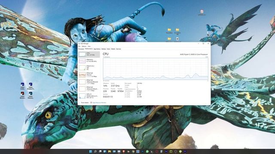Open the Windows Start menu

(91, 151)
